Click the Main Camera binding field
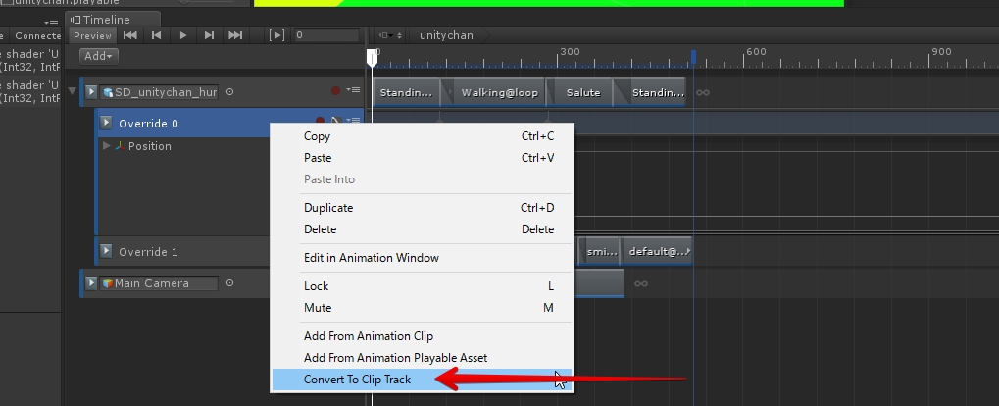The image size is (999, 406). click(159, 283)
